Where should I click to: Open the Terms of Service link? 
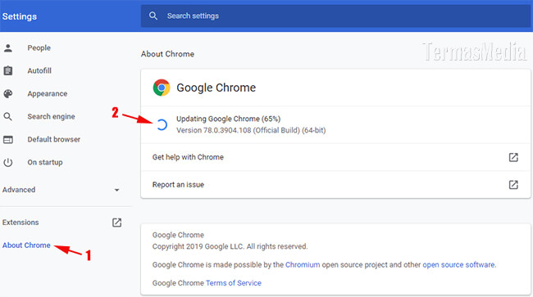(234, 283)
